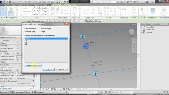Toggle the Visible checkbox

17,62
